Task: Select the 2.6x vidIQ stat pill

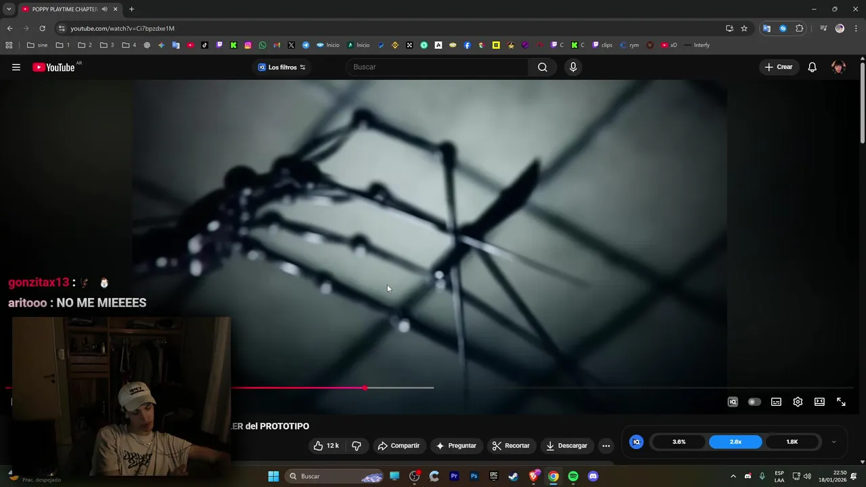Action: pos(735,442)
